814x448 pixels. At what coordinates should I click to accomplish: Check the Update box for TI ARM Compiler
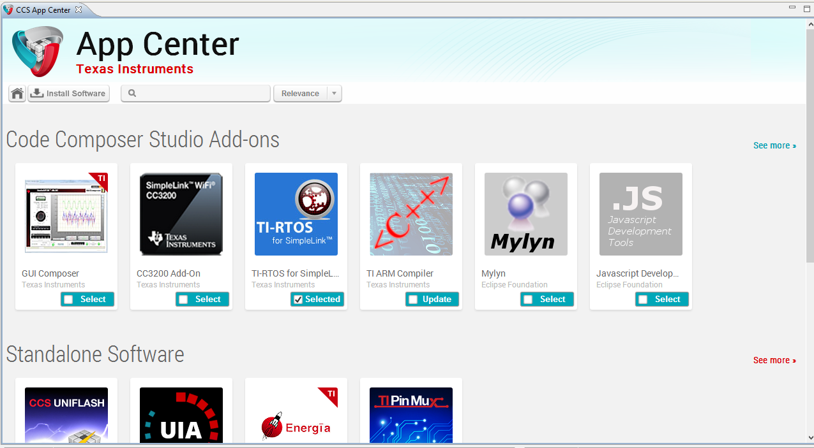(x=412, y=299)
